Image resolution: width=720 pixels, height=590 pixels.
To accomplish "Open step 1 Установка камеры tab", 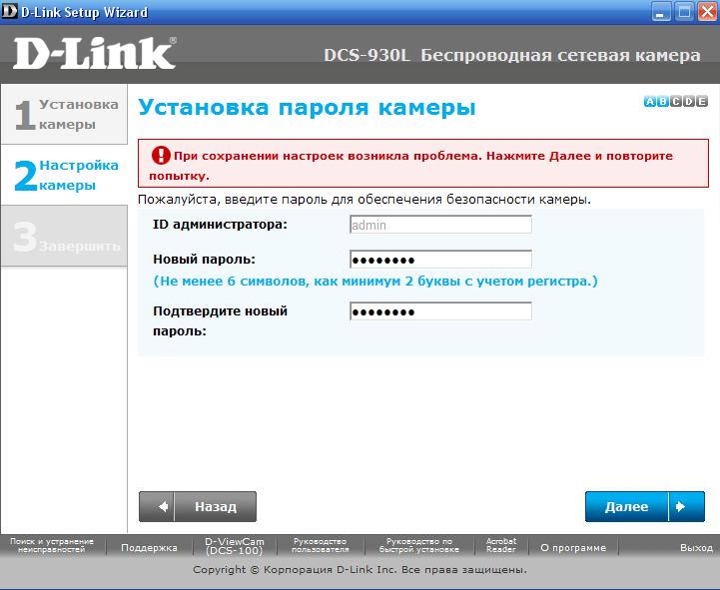I will (x=65, y=114).
